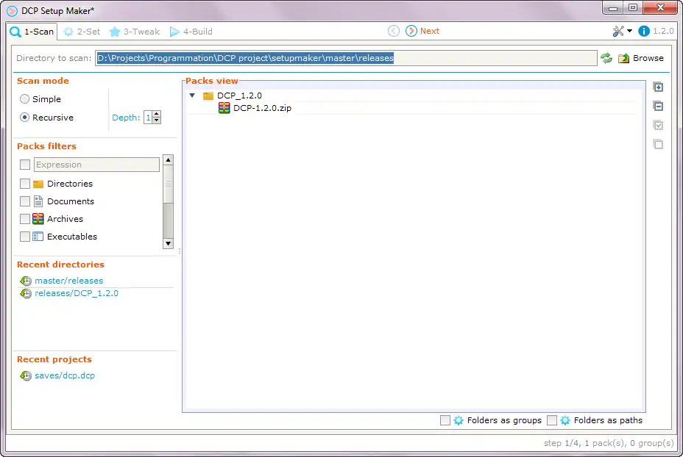Click the Executables window icon in filters
683x457 pixels.
(x=38, y=237)
